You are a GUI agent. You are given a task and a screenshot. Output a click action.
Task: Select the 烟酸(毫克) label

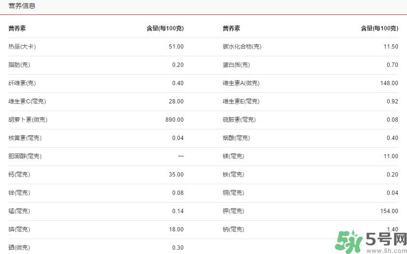(236, 138)
